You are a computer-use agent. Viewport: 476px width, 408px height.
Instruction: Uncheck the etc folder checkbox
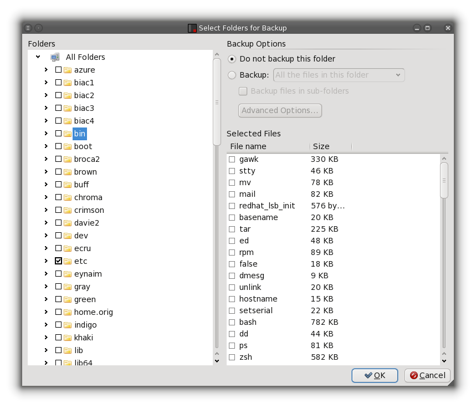(x=59, y=261)
